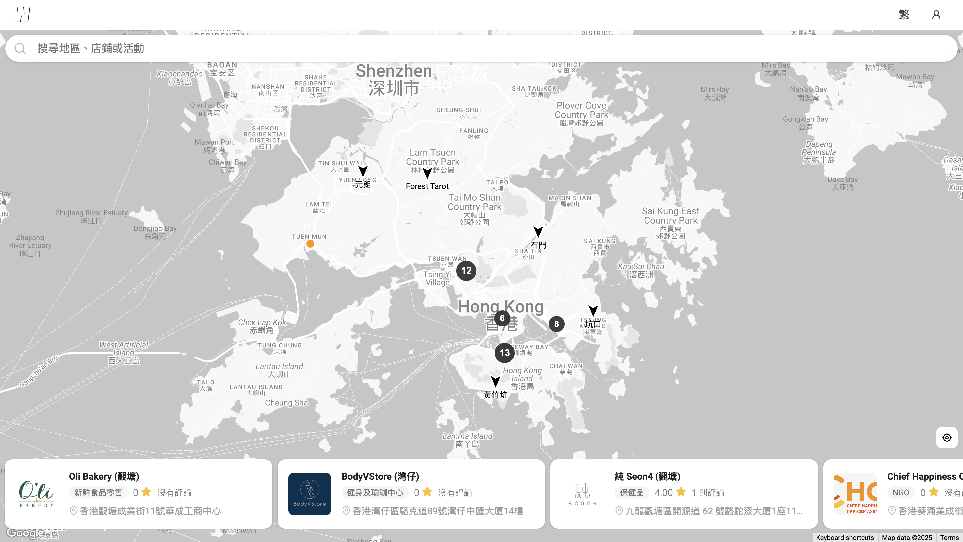Open the user account profile icon

(936, 15)
